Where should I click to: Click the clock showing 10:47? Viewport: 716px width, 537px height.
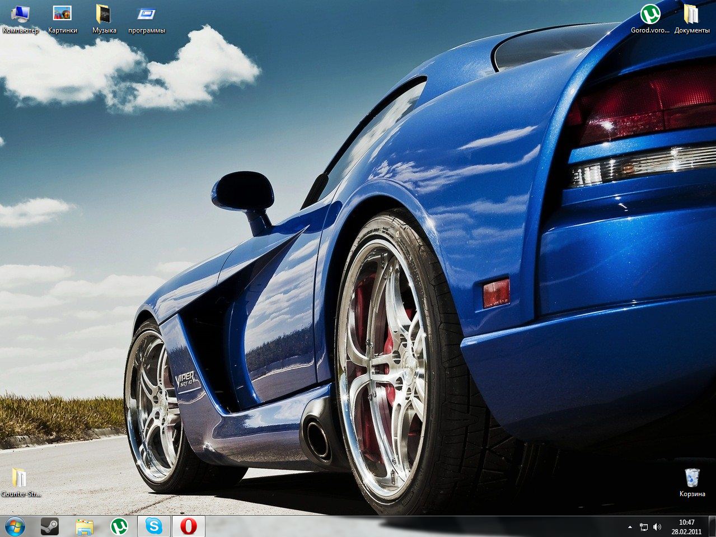pyautogui.click(x=686, y=526)
